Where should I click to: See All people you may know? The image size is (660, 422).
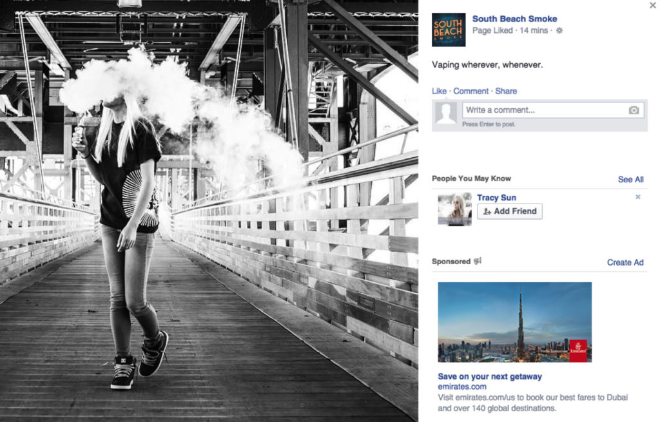(630, 180)
